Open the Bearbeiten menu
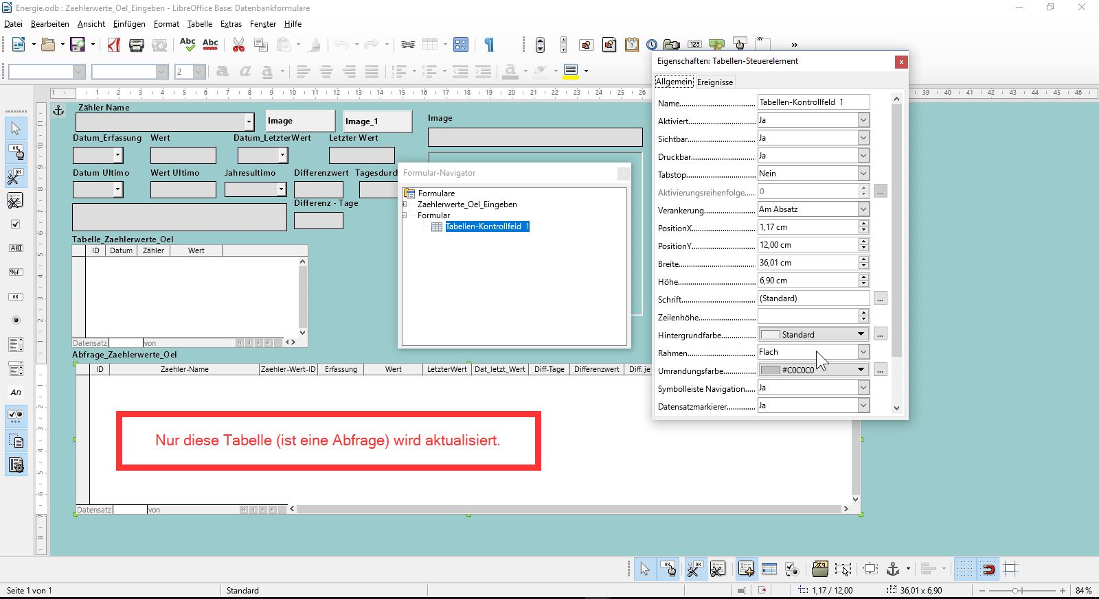 49,24
